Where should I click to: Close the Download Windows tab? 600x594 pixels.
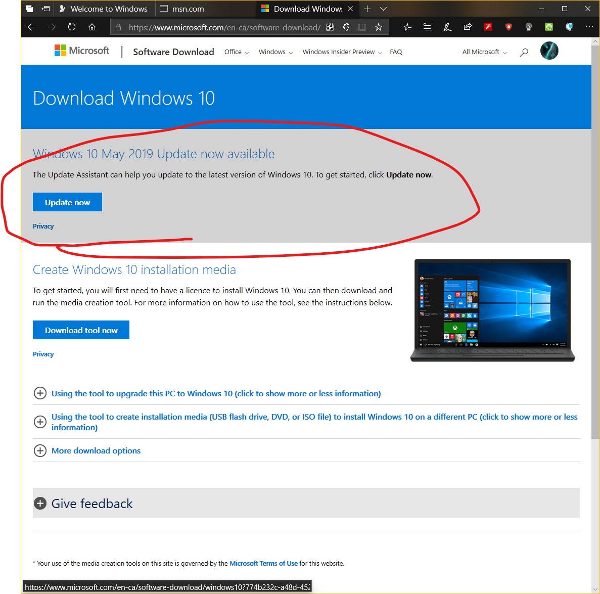(350, 9)
